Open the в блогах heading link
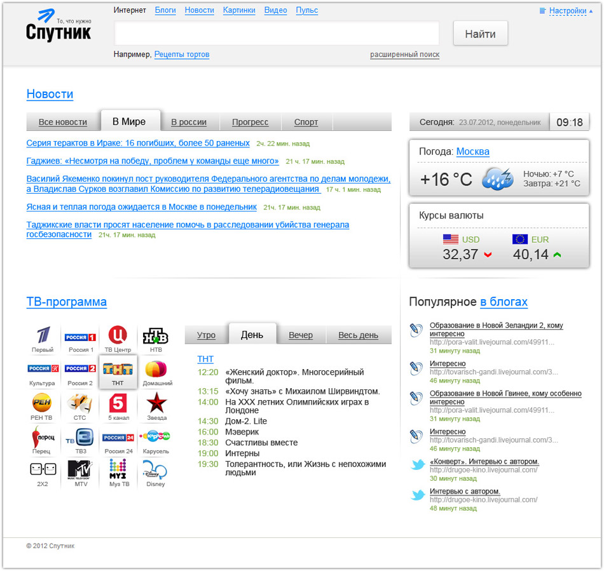604x571 pixels. (x=504, y=302)
